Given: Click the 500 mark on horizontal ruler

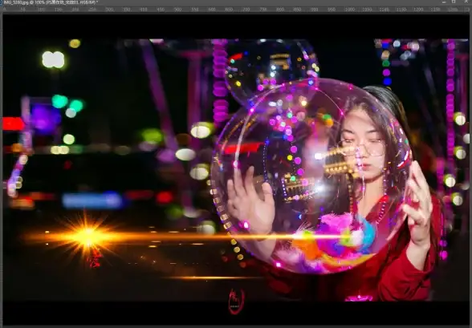Looking at the screenshot, I should 177,10.
